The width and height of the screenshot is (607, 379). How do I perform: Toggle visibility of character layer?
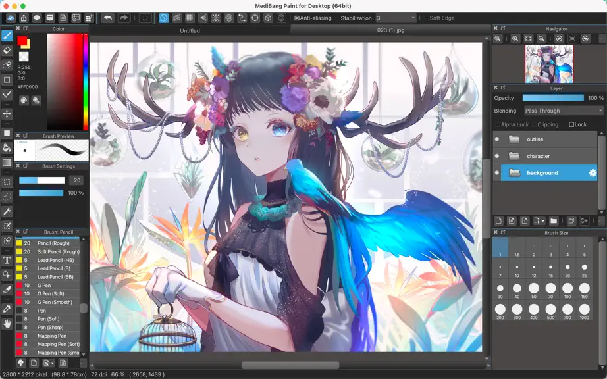497,156
